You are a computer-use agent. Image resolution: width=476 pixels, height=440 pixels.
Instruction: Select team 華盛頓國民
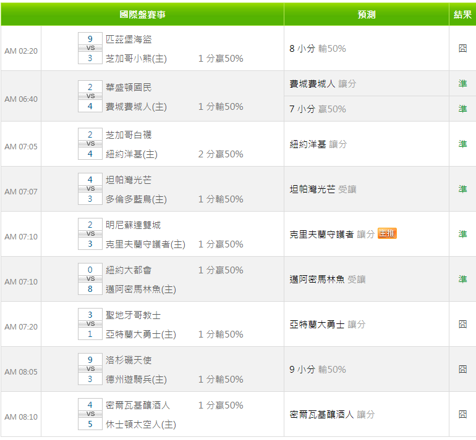[129, 87]
